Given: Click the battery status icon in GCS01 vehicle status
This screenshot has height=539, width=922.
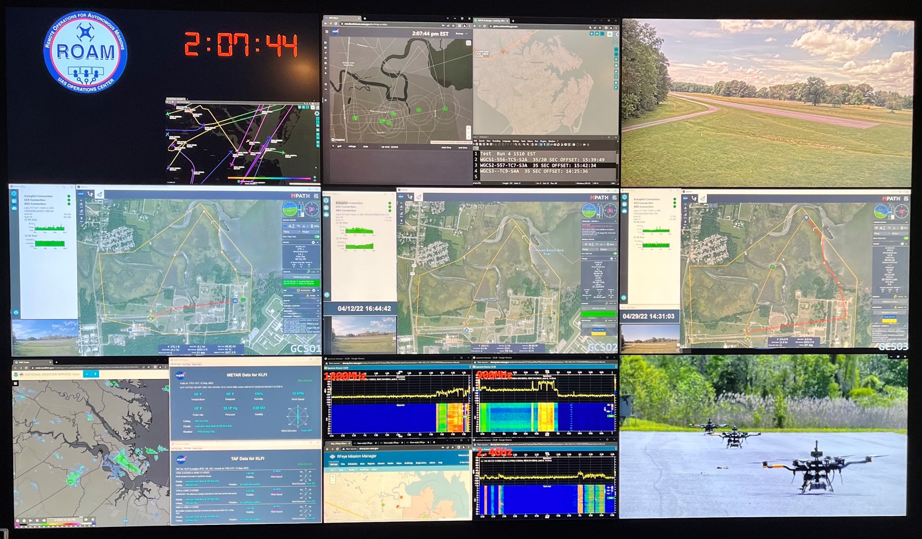Looking at the screenshot, I should 312,226.
